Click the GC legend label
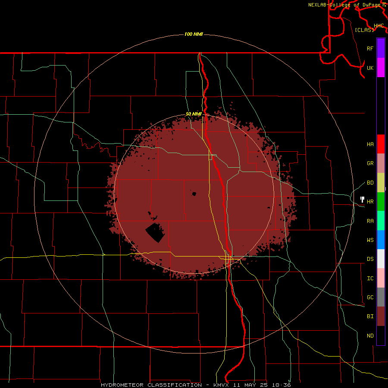 point(370,297)
